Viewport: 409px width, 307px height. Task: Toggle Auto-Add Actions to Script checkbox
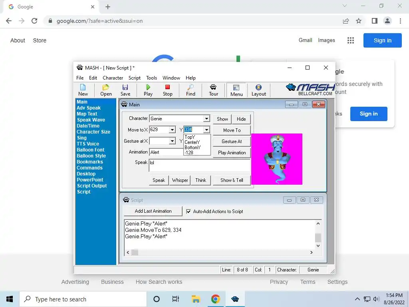click(x=189, y=211)
